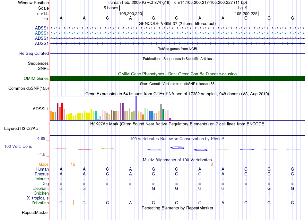Screen dimensions: 305x220
Task: Click the orange gap count 15
Action: [73, 165]
